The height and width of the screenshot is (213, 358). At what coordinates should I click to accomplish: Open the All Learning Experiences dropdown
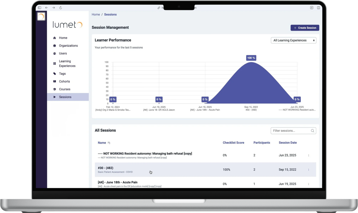click(294, 40)
